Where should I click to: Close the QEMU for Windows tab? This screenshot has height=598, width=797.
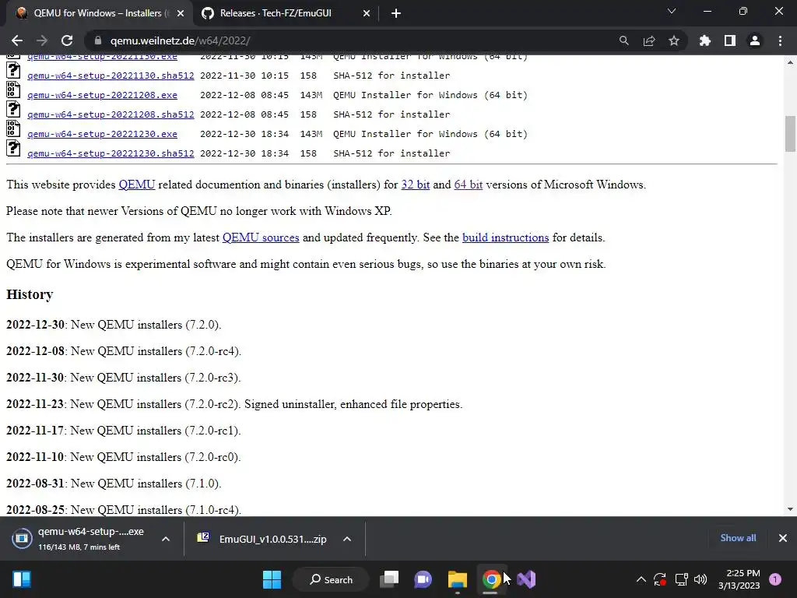coord(181,14)
